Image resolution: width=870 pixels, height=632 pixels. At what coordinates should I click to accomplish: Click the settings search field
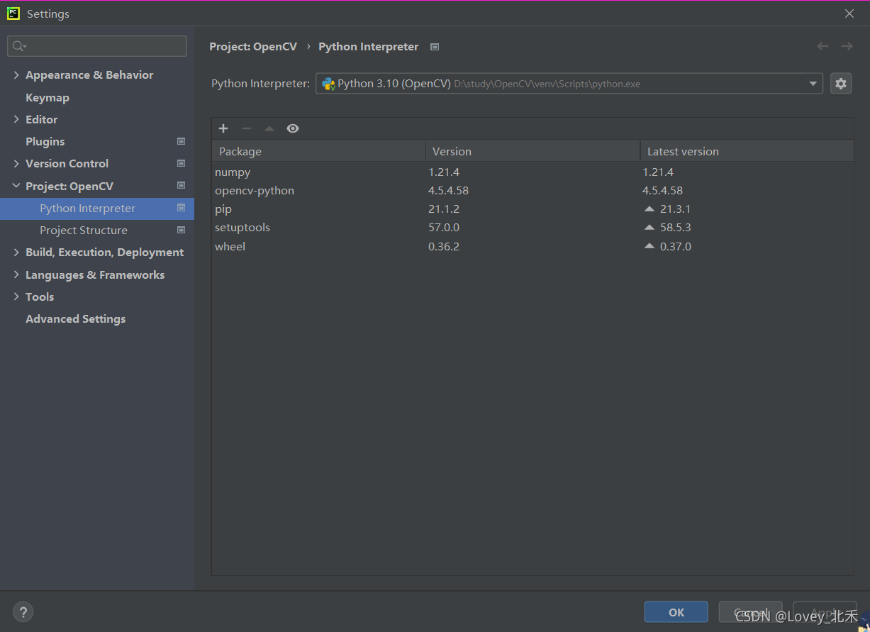pyautogui.click(x=97, y=46)
